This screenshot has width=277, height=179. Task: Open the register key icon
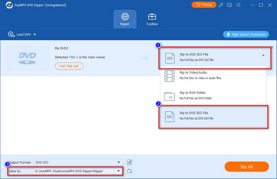[221, 5]
